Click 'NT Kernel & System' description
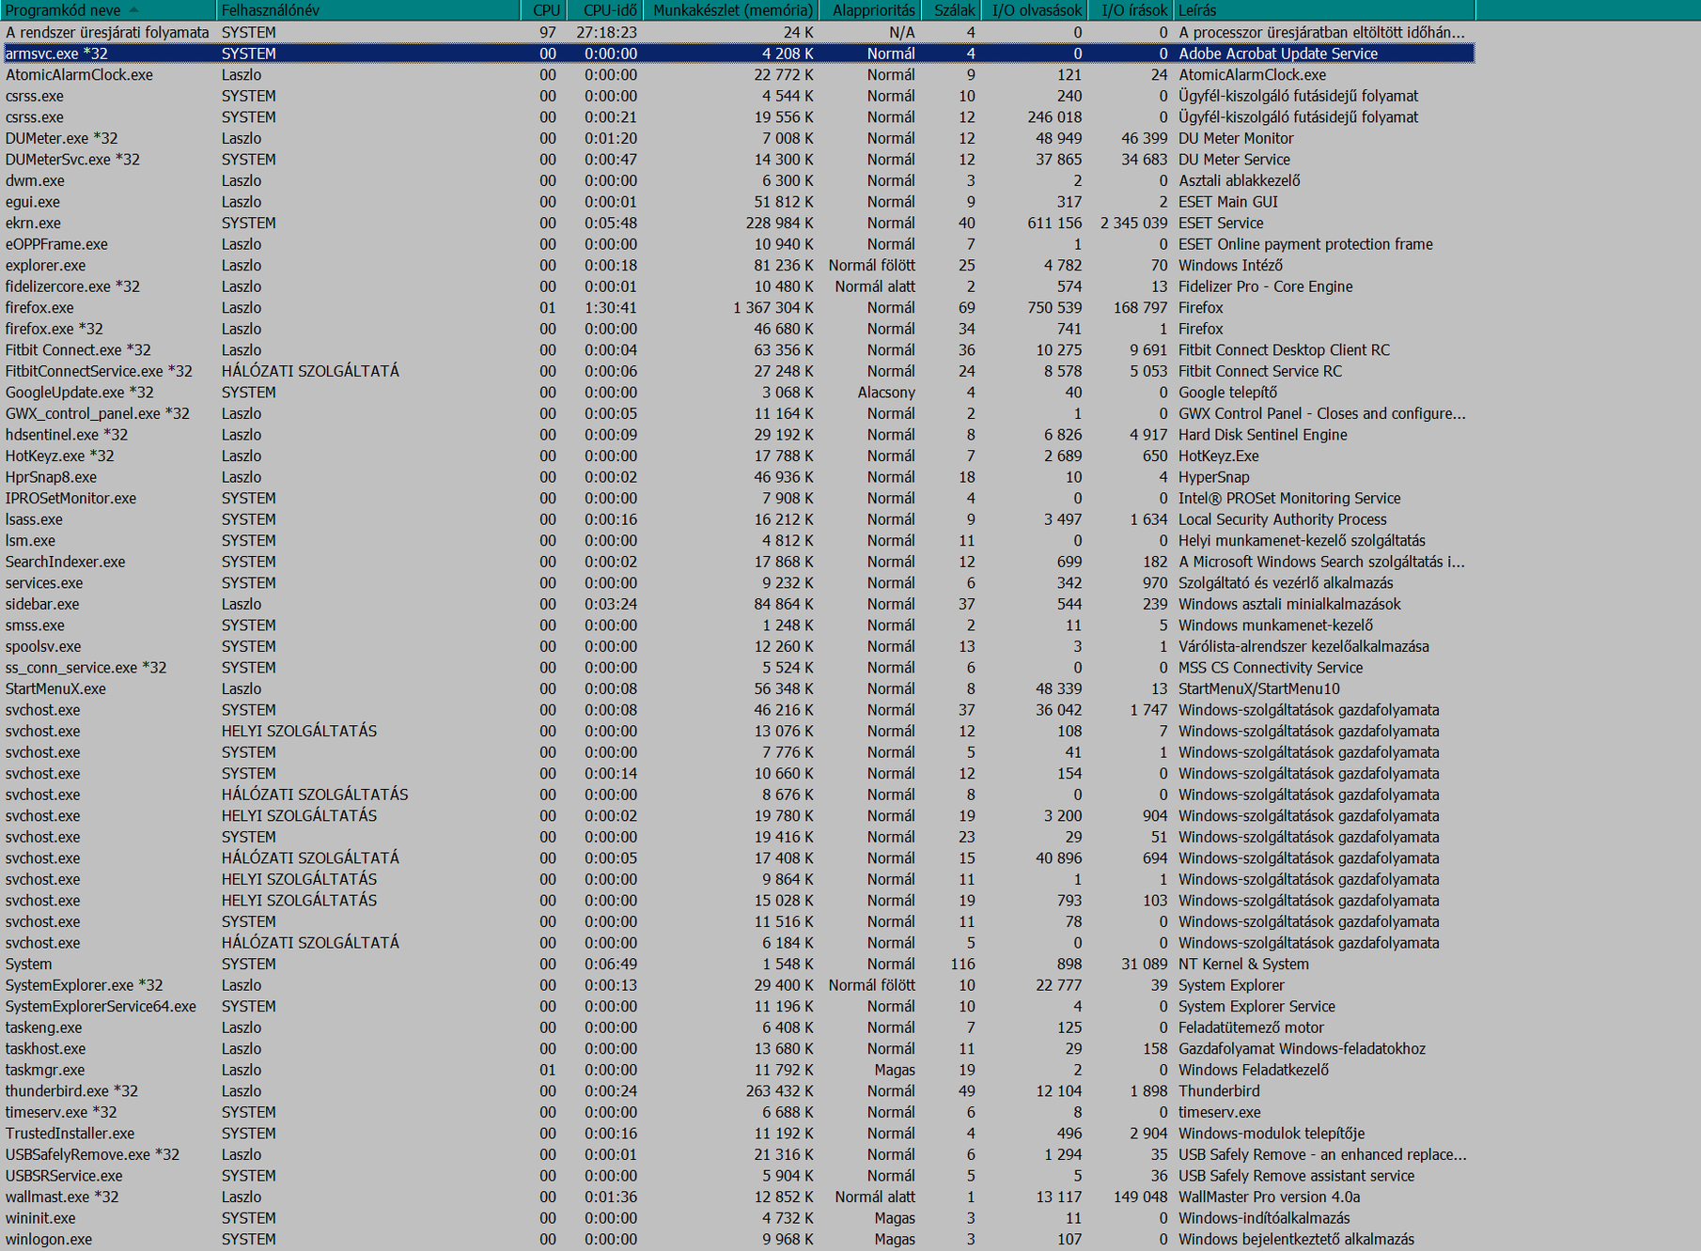Viewport: 1701px width, 1251px height. pos(1243,965)
